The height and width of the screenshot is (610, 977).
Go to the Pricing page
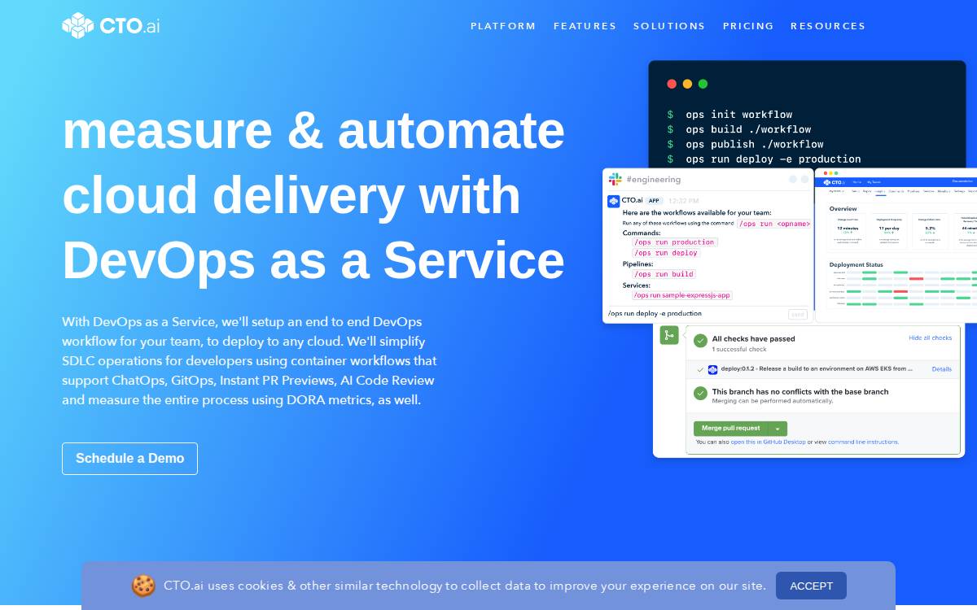click(x=748, y=26)
